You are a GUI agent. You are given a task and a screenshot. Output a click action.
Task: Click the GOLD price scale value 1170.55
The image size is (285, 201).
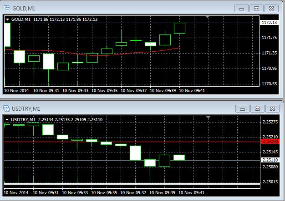click(269, 84)
